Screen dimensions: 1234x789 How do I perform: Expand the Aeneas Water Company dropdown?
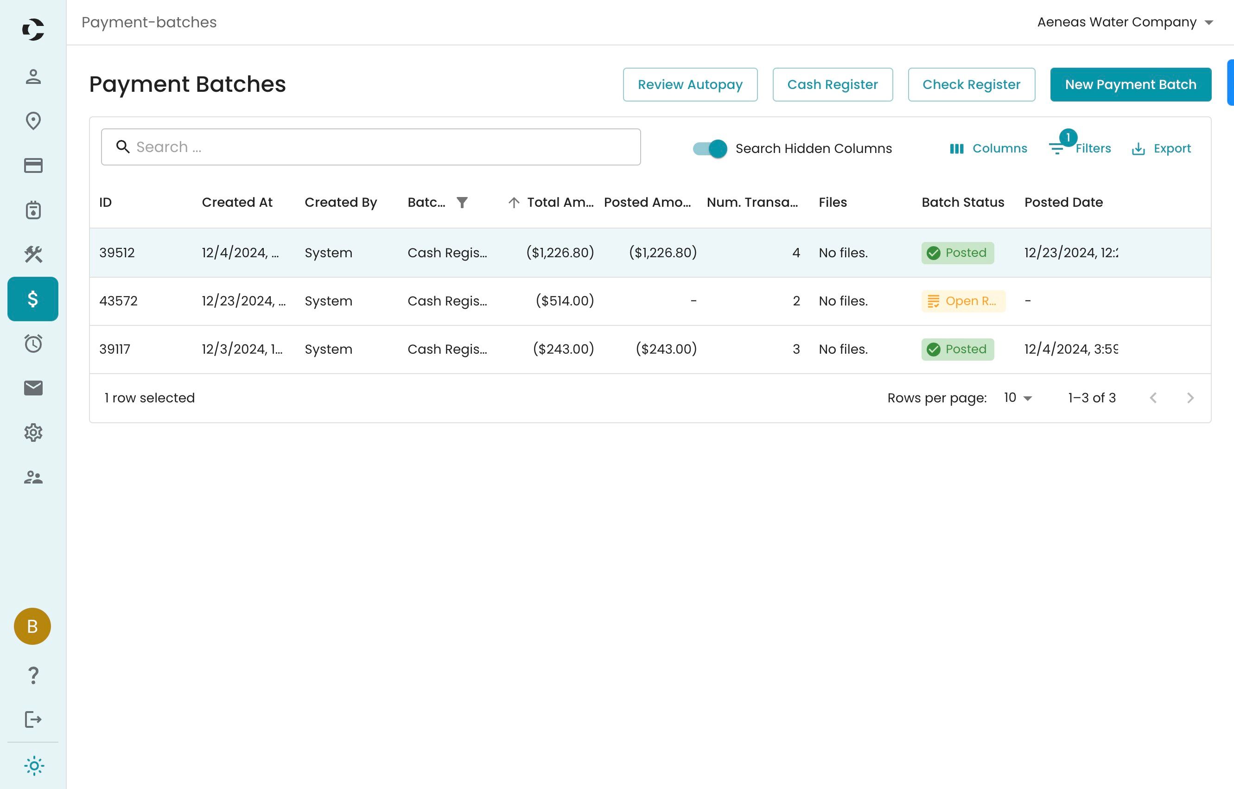(x=1125, y=23)
